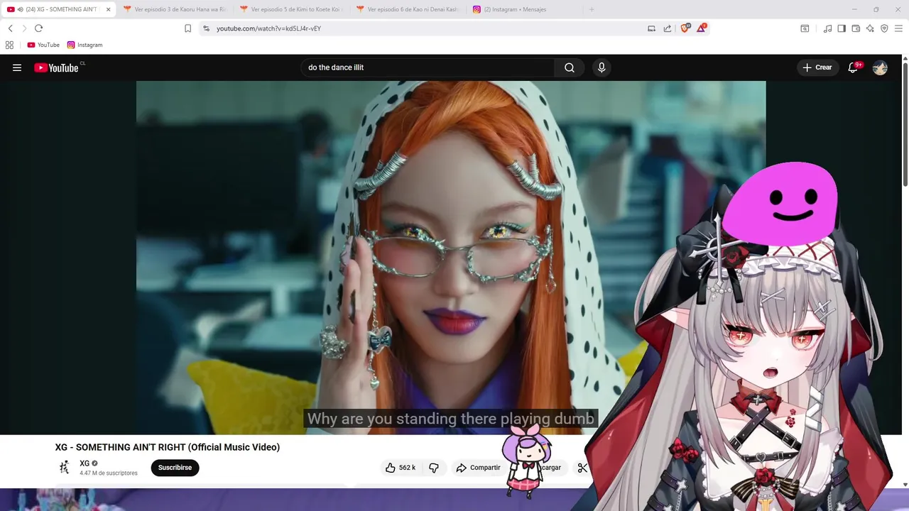Toggle the browser sidebar panel
The width and height of the screenshot is (909, 511).
click(x=842, y=28)
